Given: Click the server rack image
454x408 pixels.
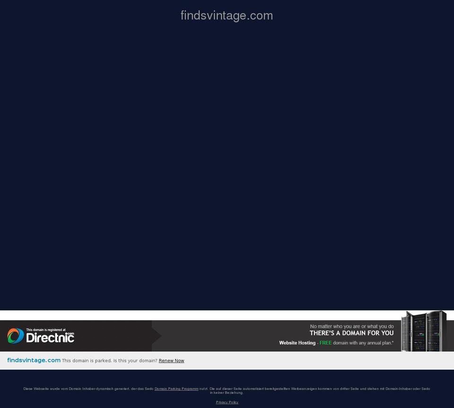Looking at the screenshot, I should point(424,331).
